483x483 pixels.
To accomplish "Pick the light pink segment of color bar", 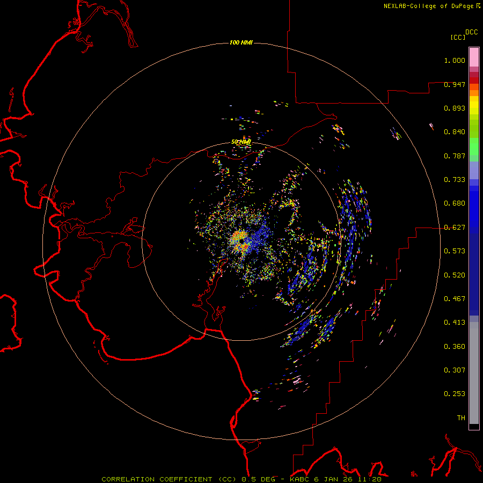I will tap(474, 57).
